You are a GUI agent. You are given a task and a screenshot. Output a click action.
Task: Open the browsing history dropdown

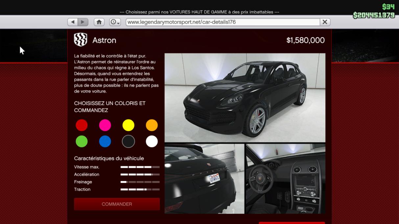click(115, 22)
